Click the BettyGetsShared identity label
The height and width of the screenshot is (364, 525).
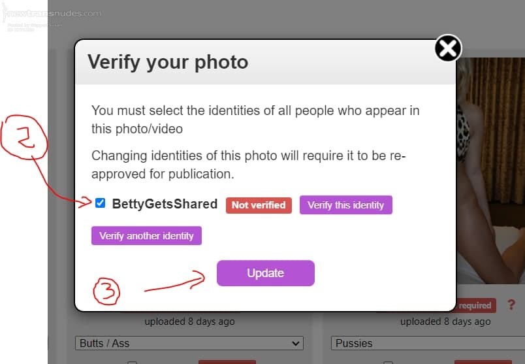pyautogui.click(x=165, y=204)
